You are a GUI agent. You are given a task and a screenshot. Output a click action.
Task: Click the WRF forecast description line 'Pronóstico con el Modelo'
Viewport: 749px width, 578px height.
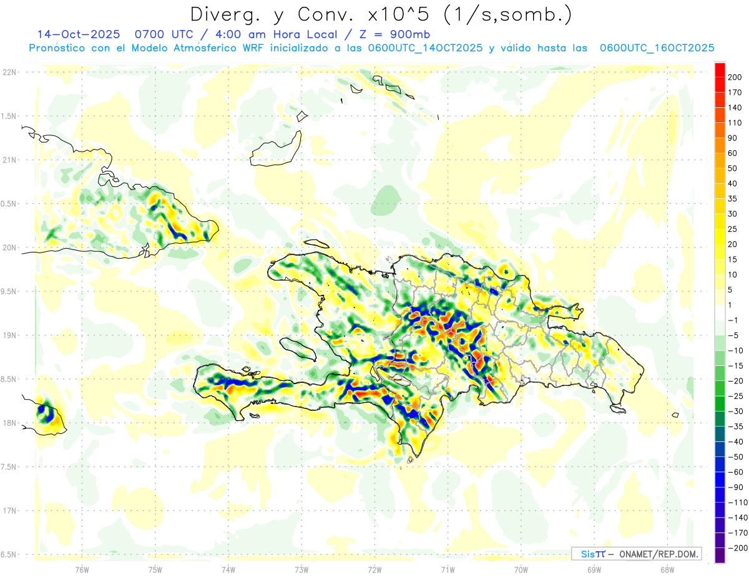[x=371, y=48]
